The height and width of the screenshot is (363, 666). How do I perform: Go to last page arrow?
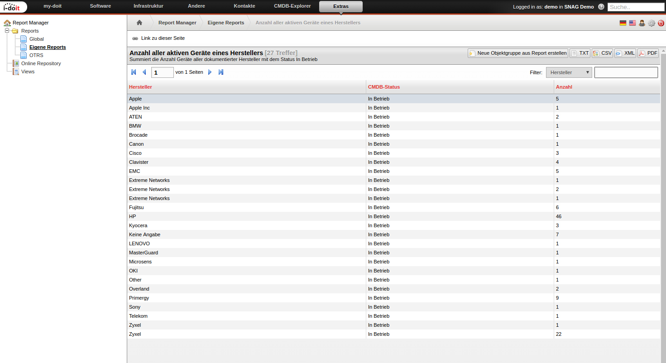click(x=221, y=72)
